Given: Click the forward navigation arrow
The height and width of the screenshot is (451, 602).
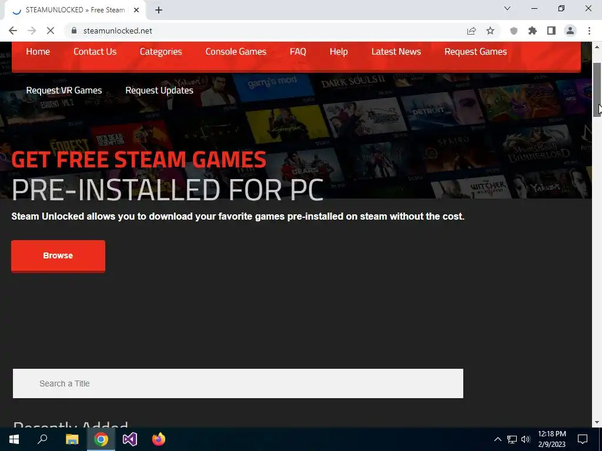Looking at the screenshot, I should [32, 31].
